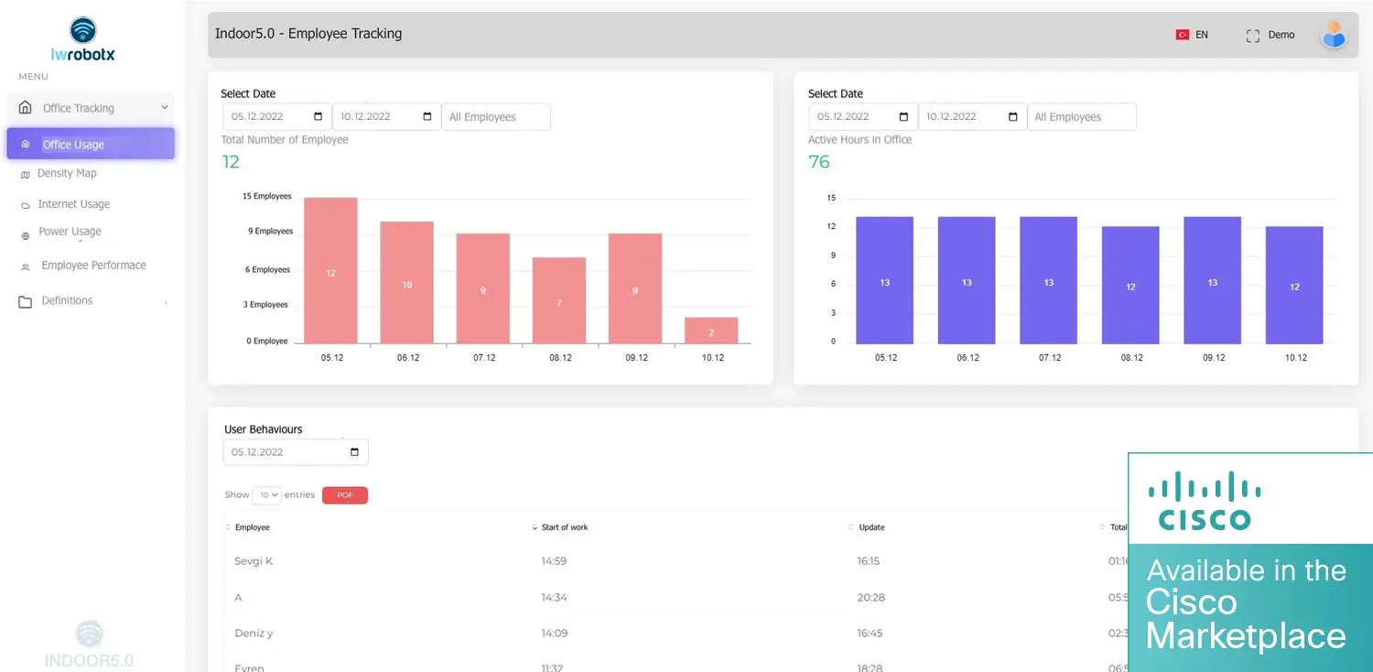Open All Employees filter in Total Number panel
This screenshot has width=1373, height=672.
click(x=495, y=117)
